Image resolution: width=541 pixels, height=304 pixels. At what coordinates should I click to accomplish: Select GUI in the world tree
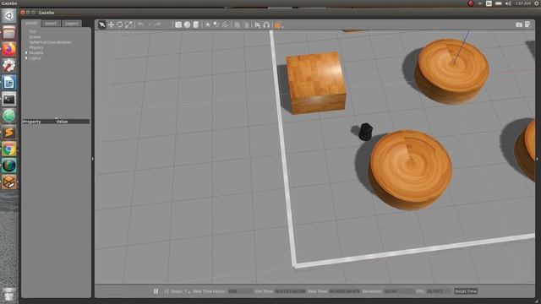(x=32, y=31)
